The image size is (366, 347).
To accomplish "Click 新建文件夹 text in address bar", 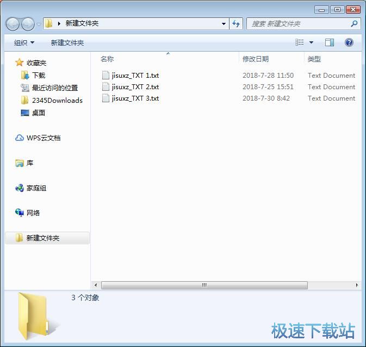I will pos(82,23).
